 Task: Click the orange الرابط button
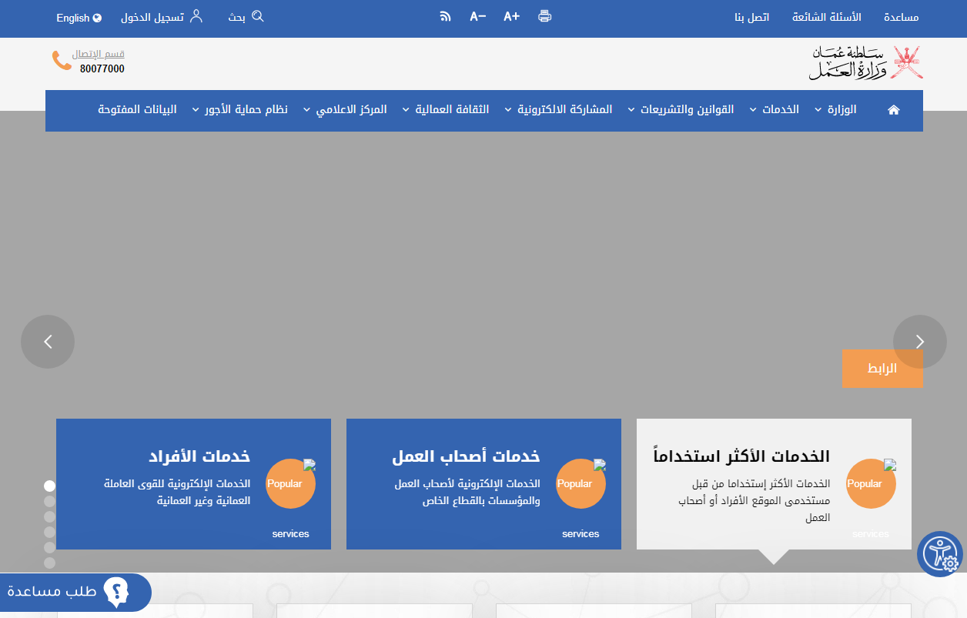pos(882,368)
